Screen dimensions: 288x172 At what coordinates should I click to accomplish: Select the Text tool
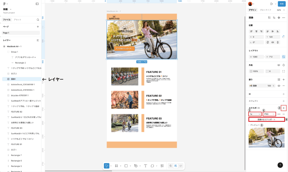tap(145, 166)
